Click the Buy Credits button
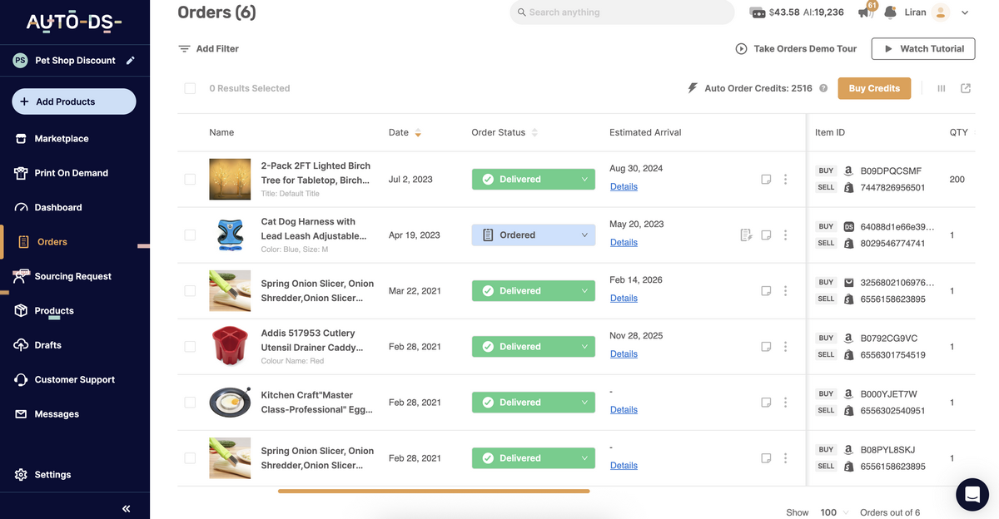The width and height of the screenshot is (999, 519). pyautogui.click(x=873, y=87)
